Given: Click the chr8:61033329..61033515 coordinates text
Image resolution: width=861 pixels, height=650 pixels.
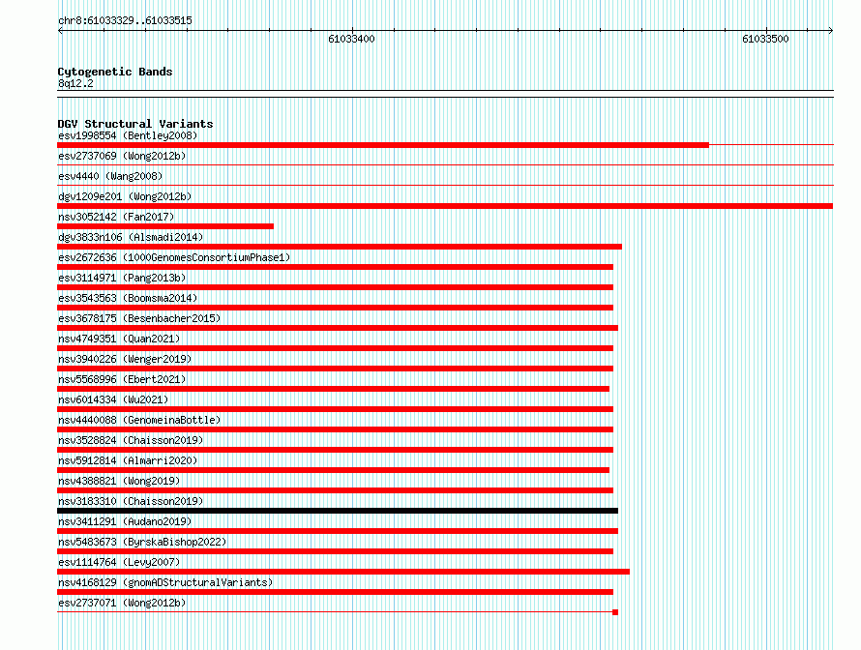Looking at the screenshot, I should pyautogui.click(x=125, y=20).
